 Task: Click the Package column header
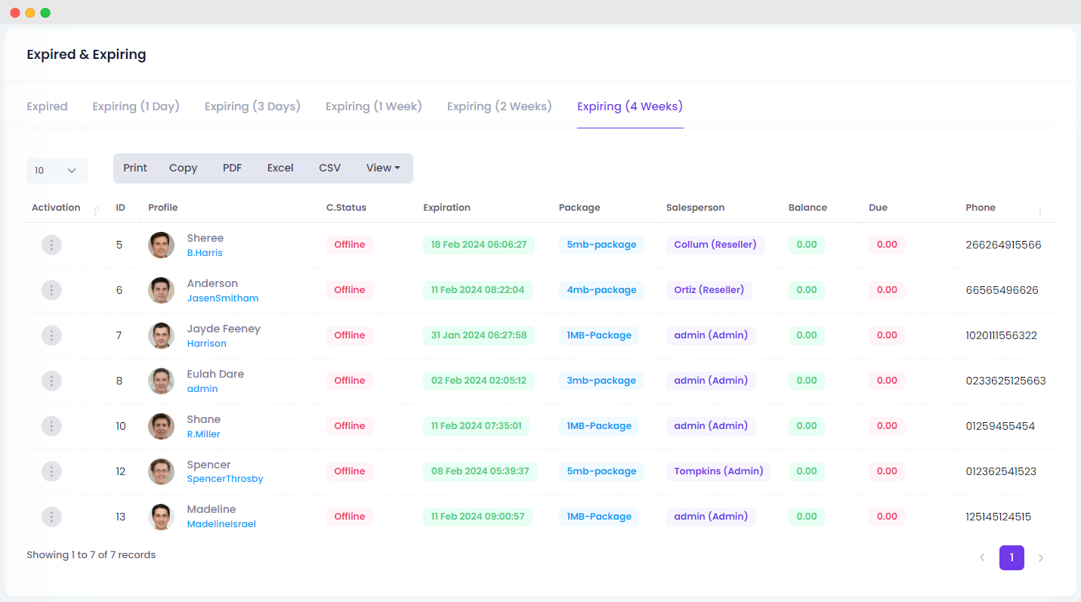coord(579,208)
